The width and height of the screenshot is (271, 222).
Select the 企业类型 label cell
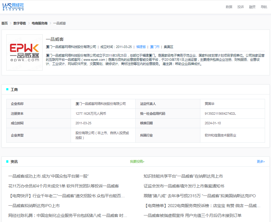click(x=38, y=135)
